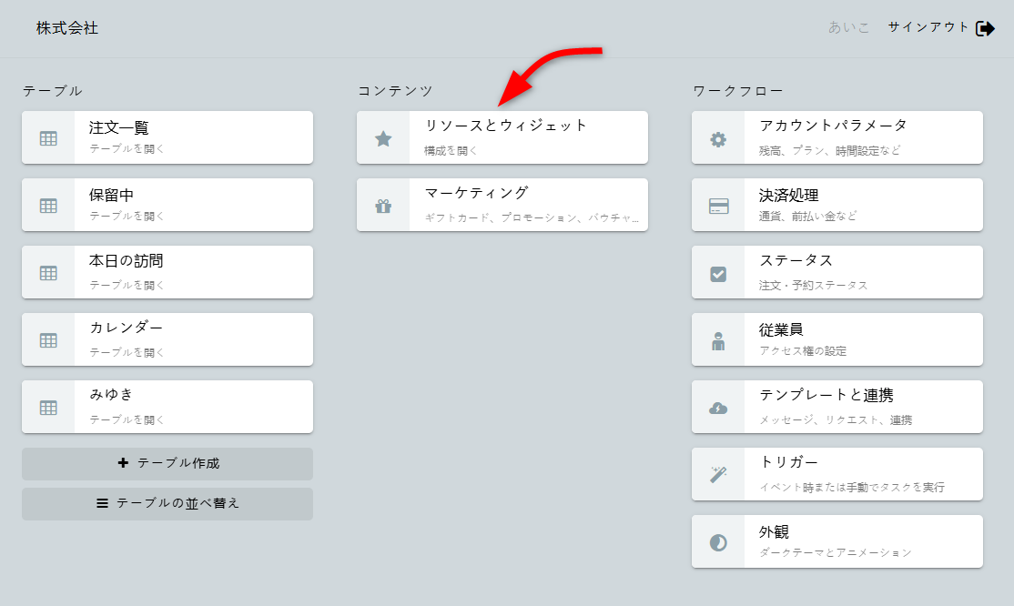
Task: Click the magic wand icon for トリガー
Action: point(718,475)
